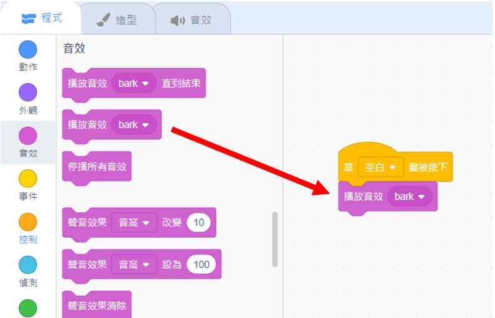Select the orange 控制 control category circle
Viewport: 495px width, 318px height.
click(x=28, y=222)
